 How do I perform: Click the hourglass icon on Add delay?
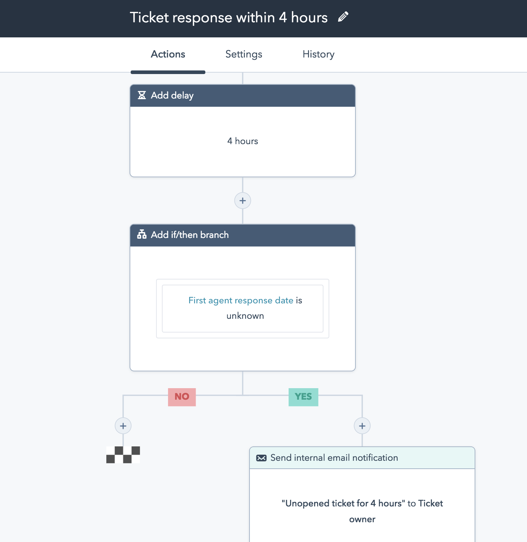pyautogui.click(x=142, y=95)
